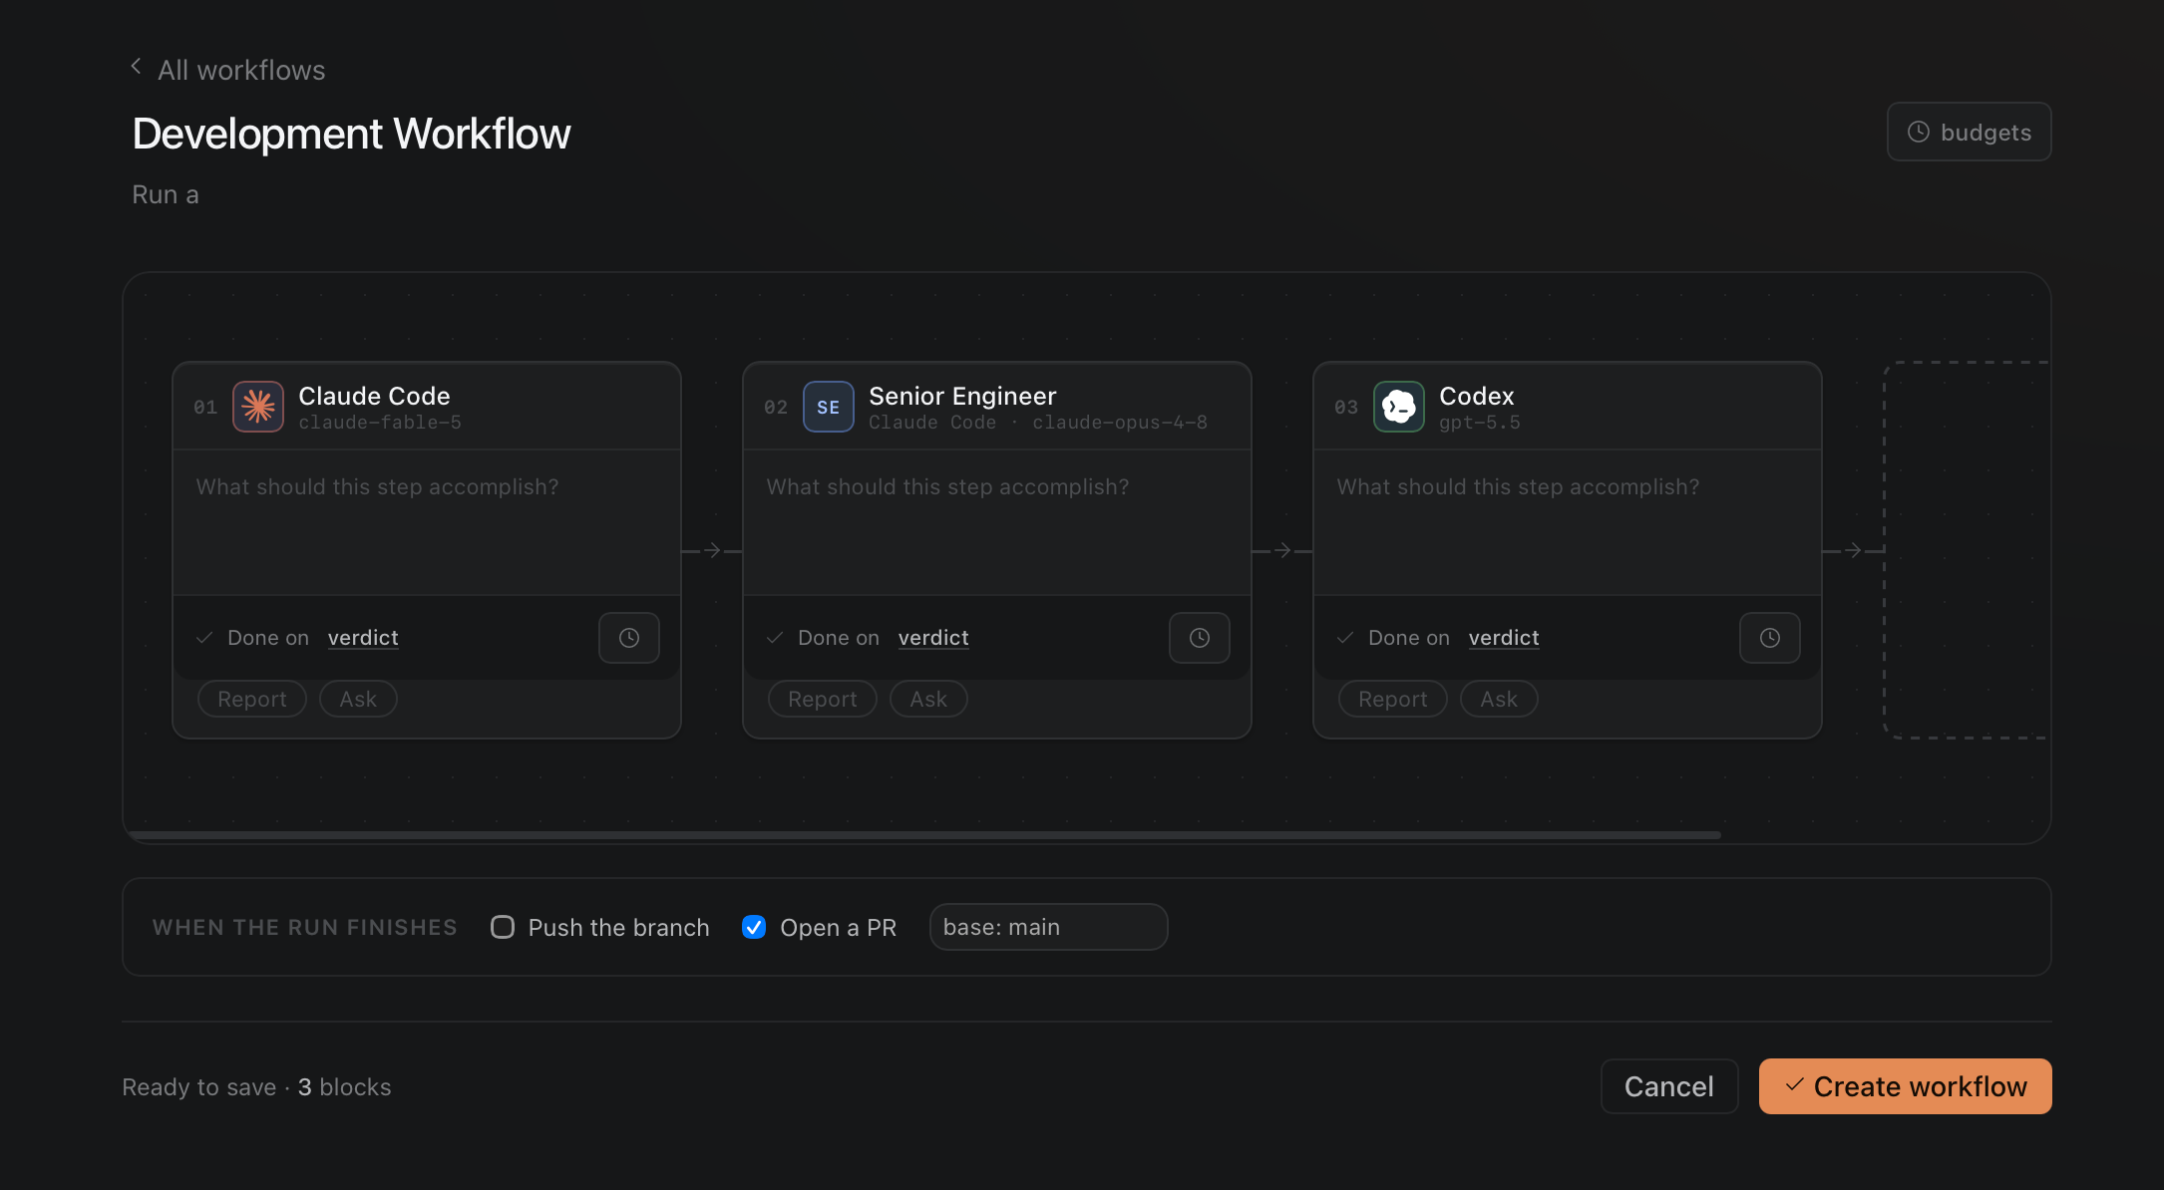
Task: Click the Claude Code starburst icon
Action: tap(258, 407)
